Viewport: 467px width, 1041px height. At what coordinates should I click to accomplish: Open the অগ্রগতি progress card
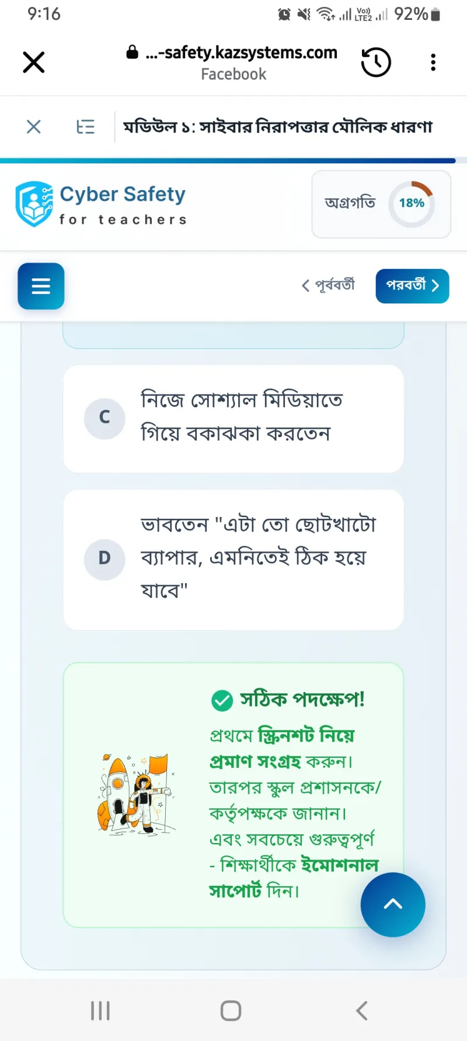381,204
